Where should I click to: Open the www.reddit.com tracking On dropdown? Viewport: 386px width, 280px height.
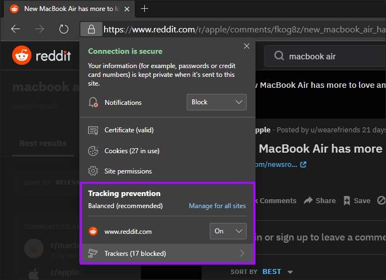(x=228, y=231)
